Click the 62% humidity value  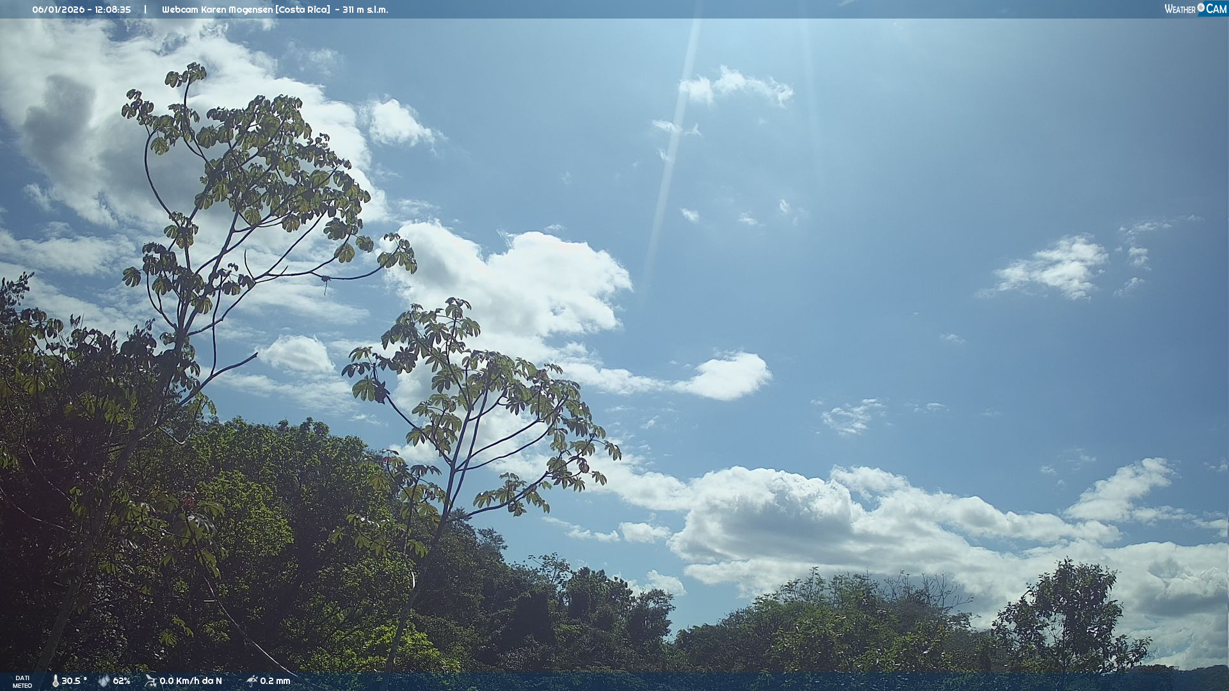pos(122,681)
